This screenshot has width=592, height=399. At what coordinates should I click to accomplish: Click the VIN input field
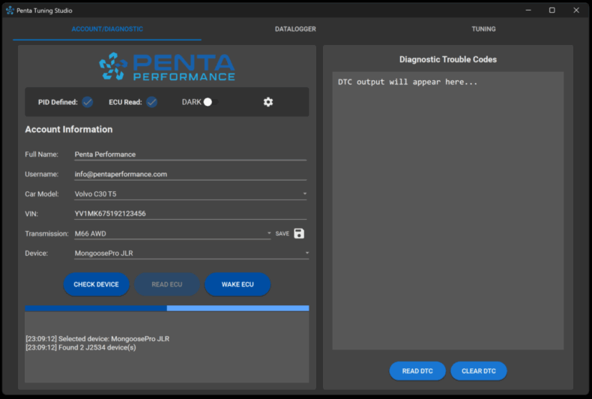pyautogui.click(x=190, y=214)
